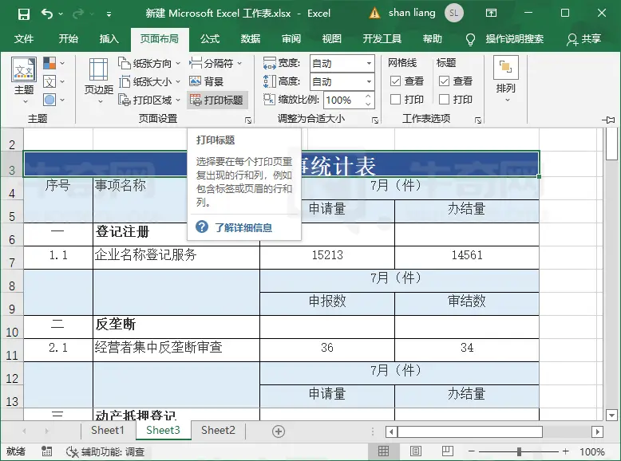Click macro recording icon in status bar

point(47,451)
